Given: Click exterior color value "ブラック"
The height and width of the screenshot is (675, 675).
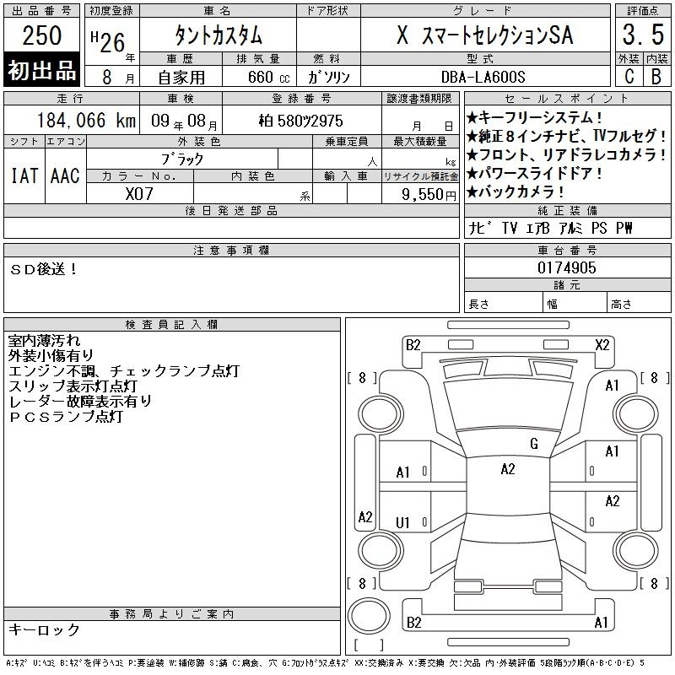Looking at the screenshot, I should pyautogui.click(x=182, y=159).
